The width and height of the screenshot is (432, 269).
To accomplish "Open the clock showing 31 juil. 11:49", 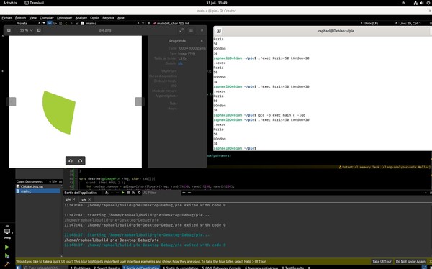I will pos(217,3).
